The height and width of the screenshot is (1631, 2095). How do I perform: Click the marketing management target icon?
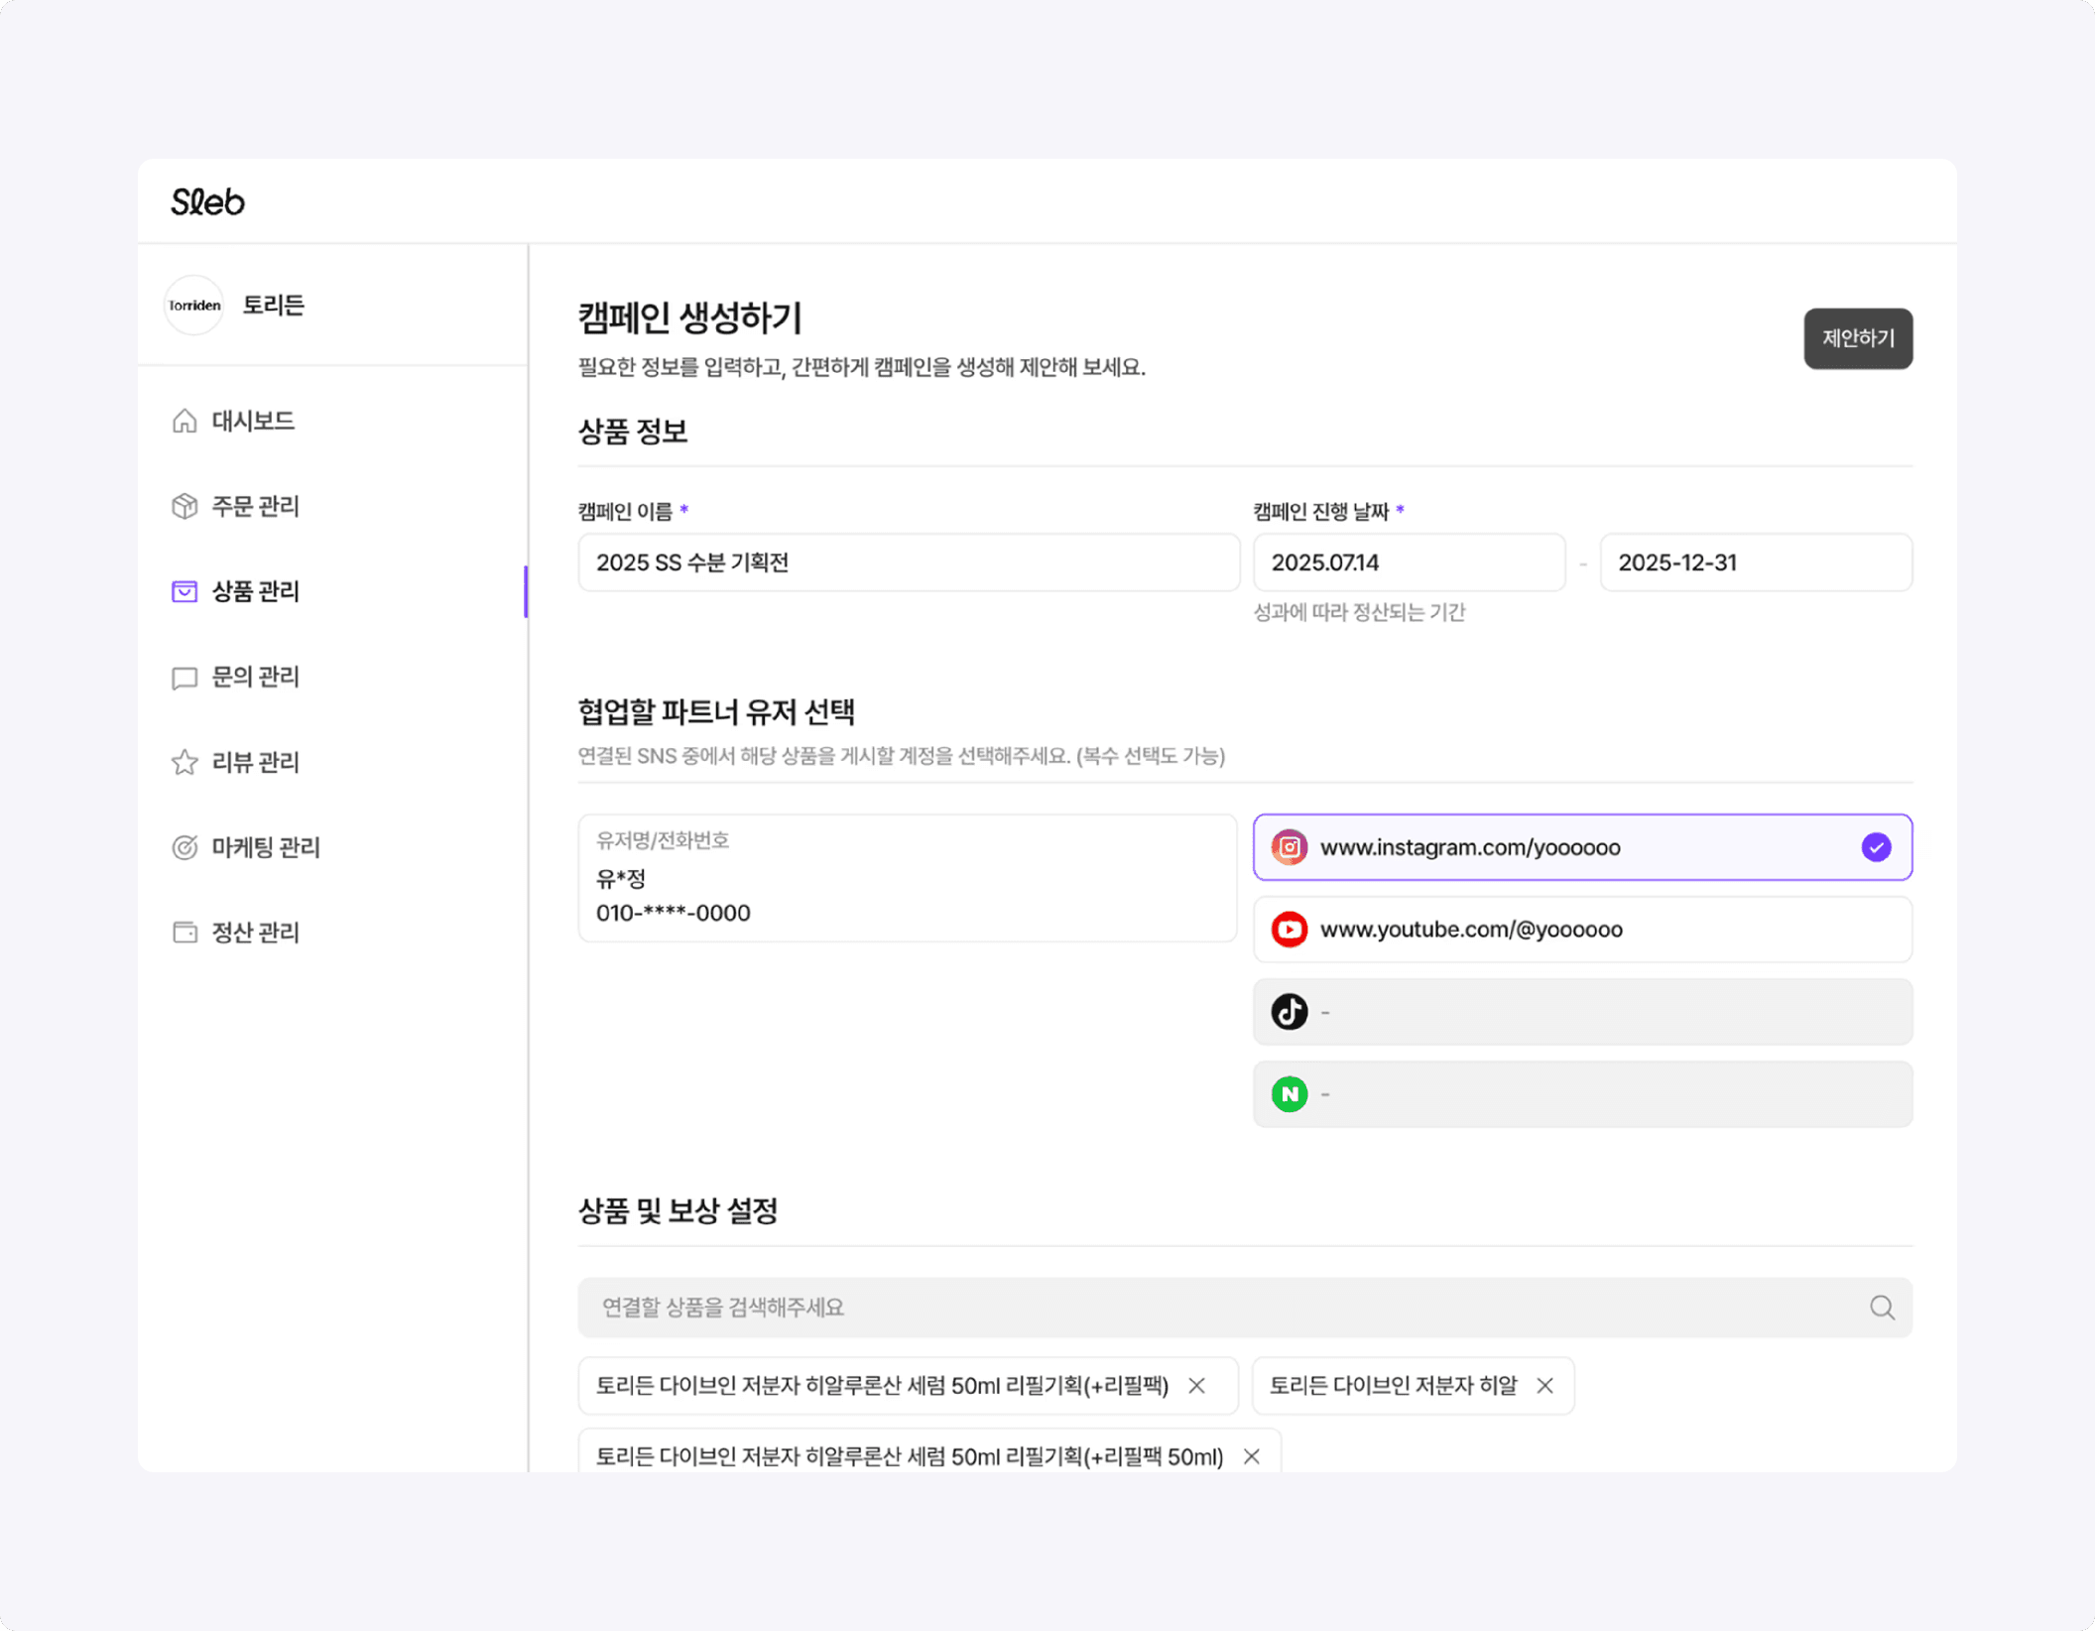click(x=185, y=847)
